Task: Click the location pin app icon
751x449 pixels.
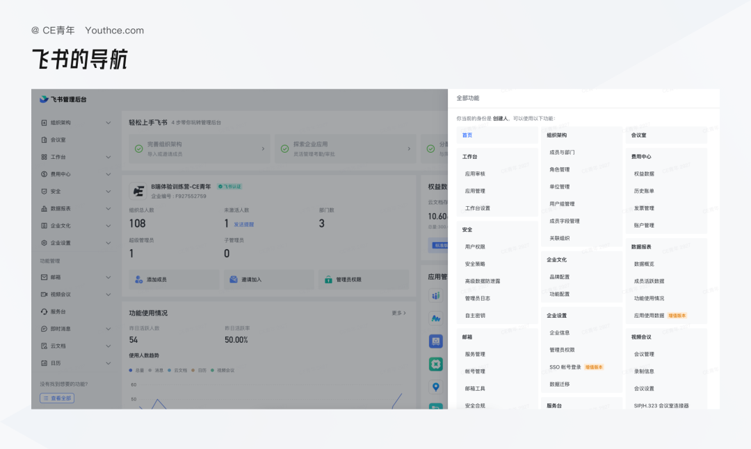Action: pos(436,387)
